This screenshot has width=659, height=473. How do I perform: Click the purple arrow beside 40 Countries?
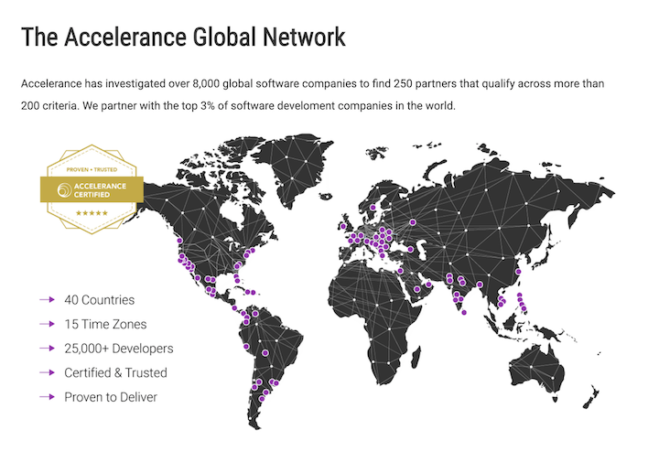[x=47, y=299]
